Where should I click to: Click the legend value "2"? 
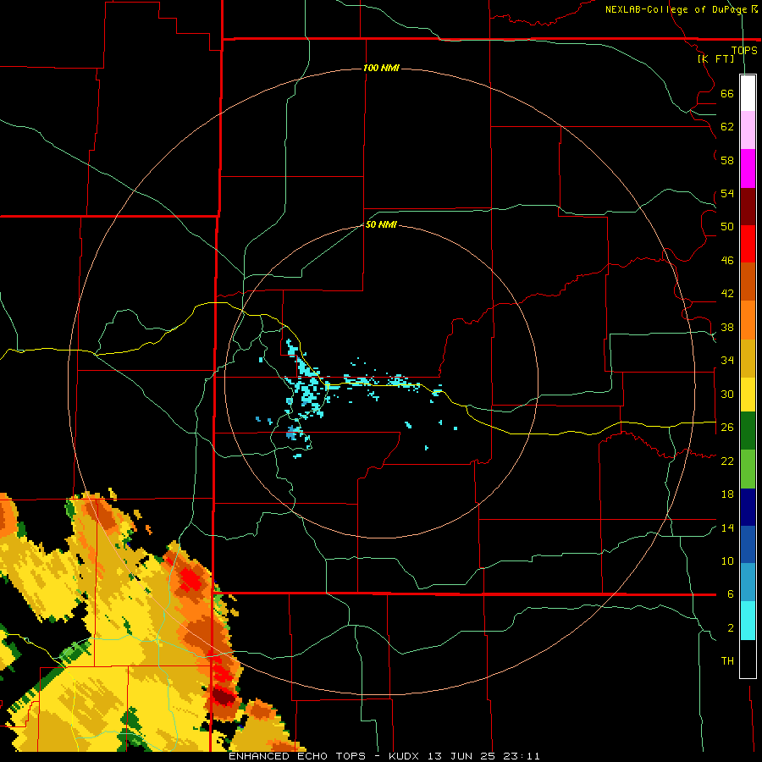(x=731, y=627)
